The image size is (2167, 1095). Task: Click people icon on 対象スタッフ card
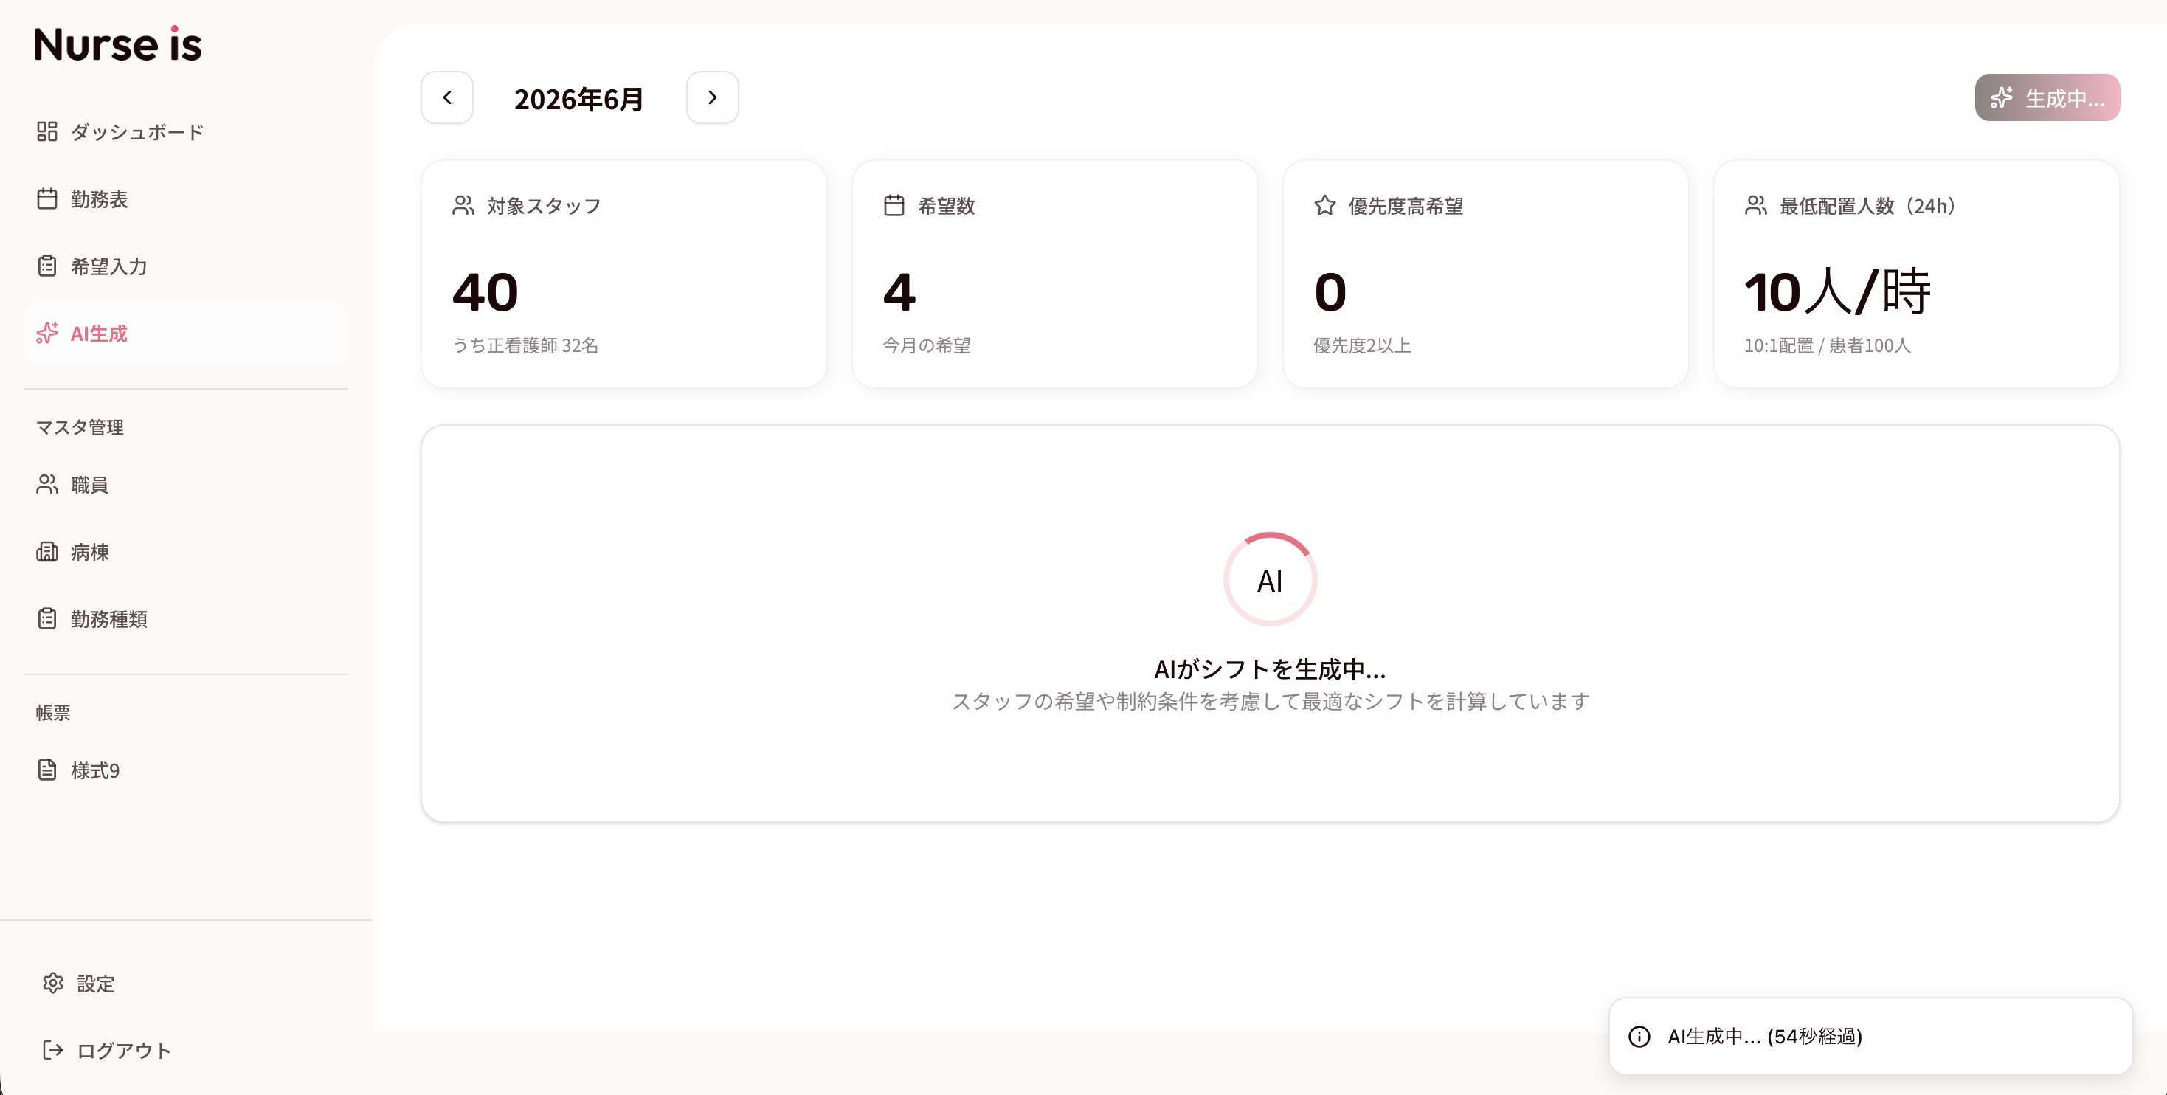pos(463,205)
